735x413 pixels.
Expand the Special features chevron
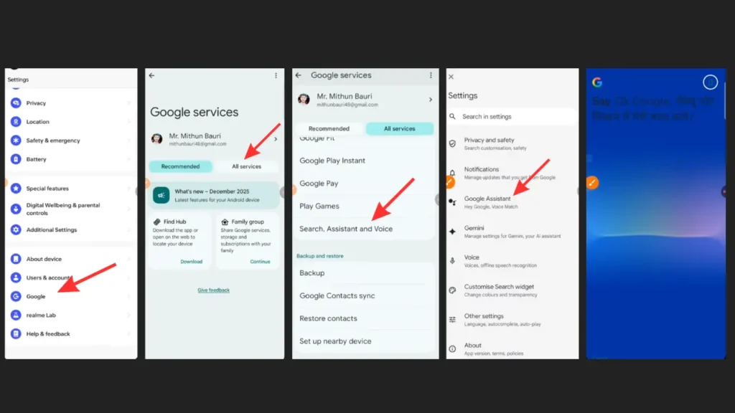coord(129,189)
